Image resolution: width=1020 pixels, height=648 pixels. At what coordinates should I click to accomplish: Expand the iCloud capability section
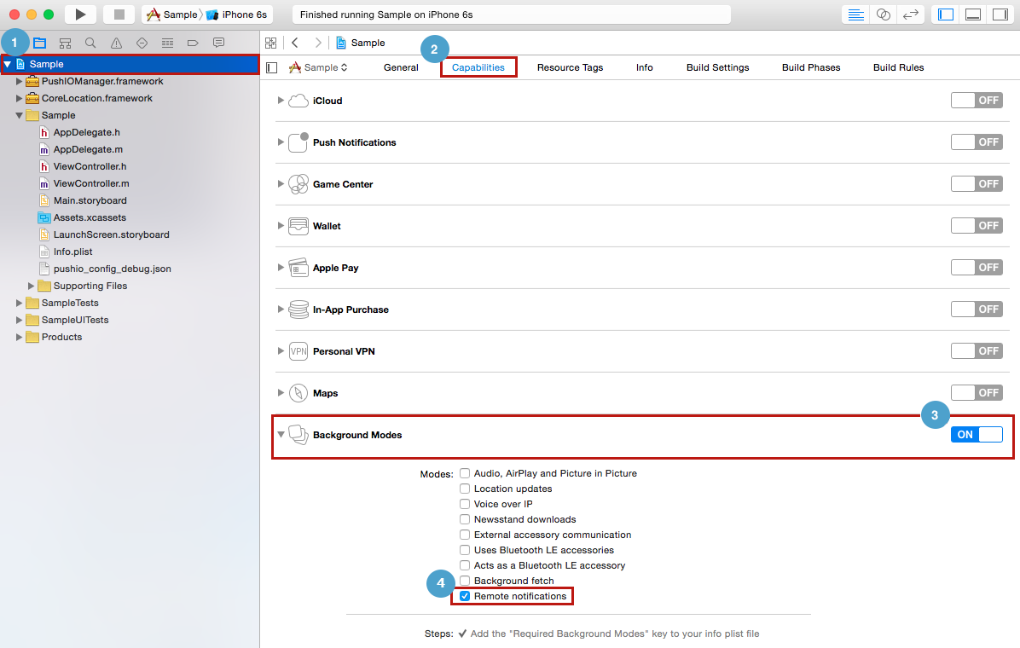[x=281, y=101]
